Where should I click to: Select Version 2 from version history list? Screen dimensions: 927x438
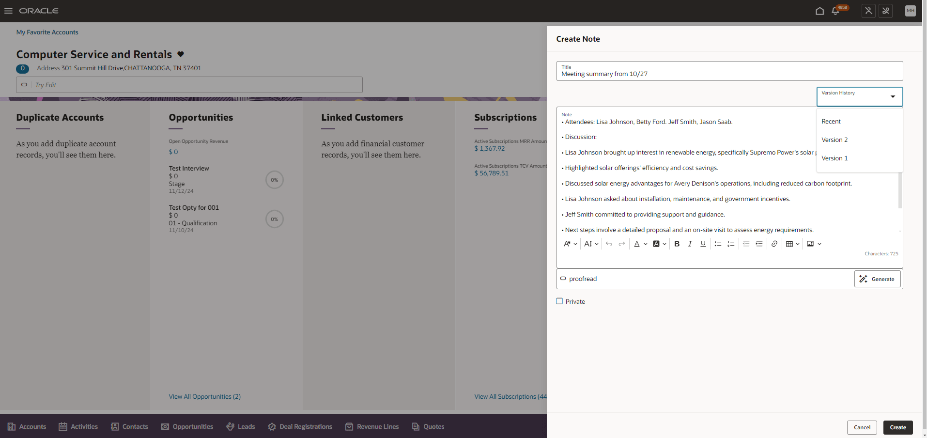coord(834,140)
